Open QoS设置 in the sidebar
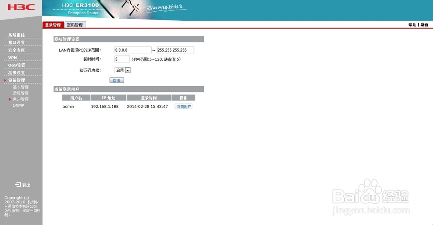The height and width of the screenshot is (225, 433). [x=16, y=65]
